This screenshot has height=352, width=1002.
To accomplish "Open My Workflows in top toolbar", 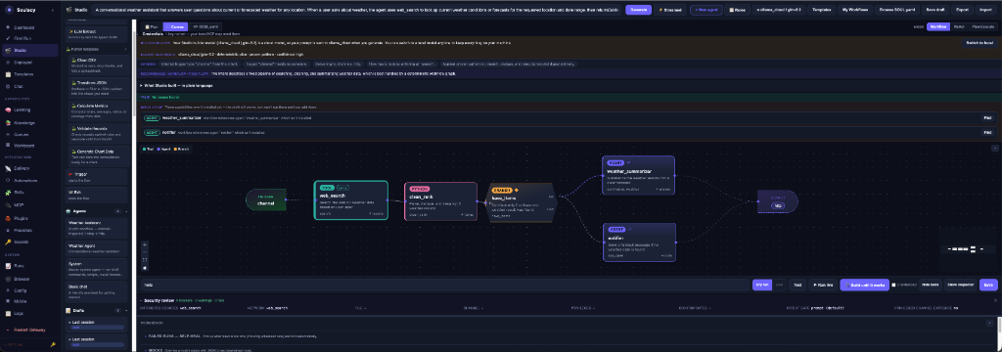I will (855, 10).
